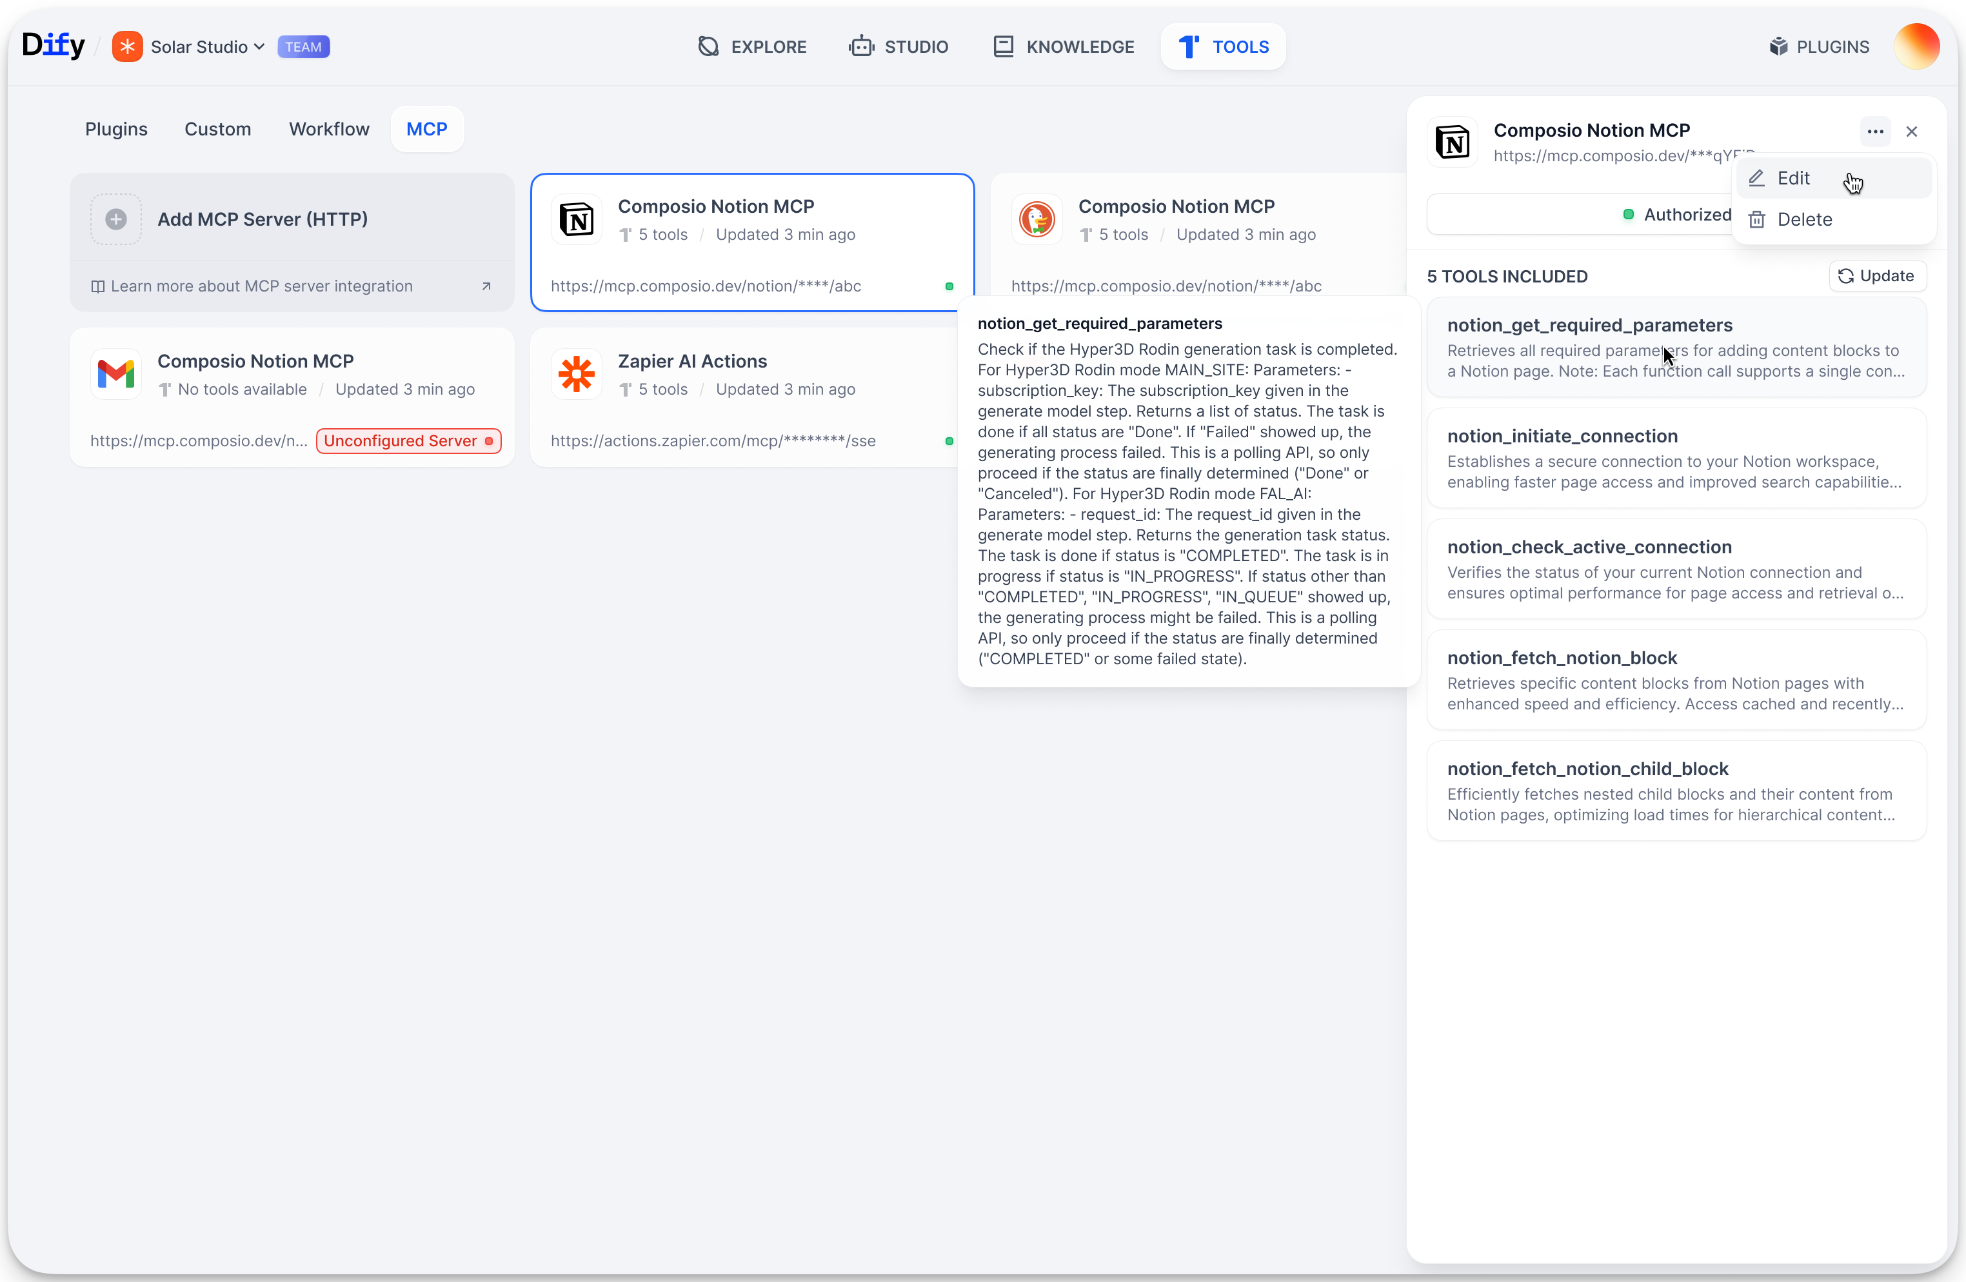
Task: Click the Dify logo
Action: tap(53, 45)
